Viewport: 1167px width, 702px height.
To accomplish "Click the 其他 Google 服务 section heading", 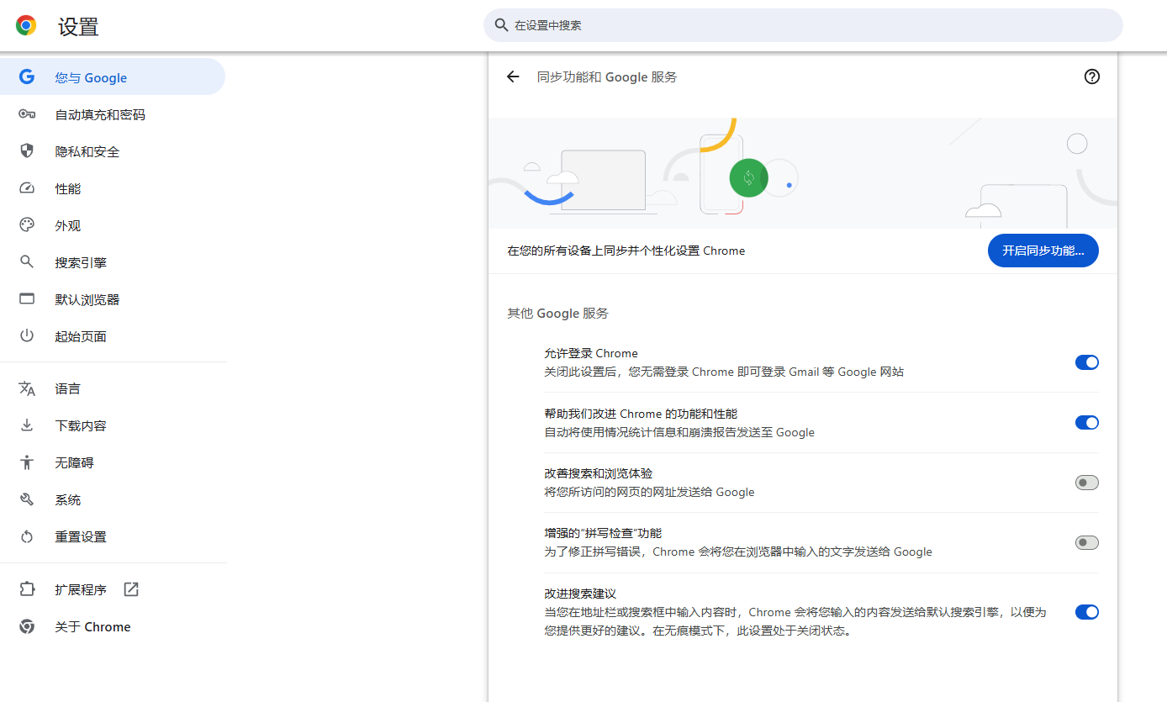I will [557, 313].
